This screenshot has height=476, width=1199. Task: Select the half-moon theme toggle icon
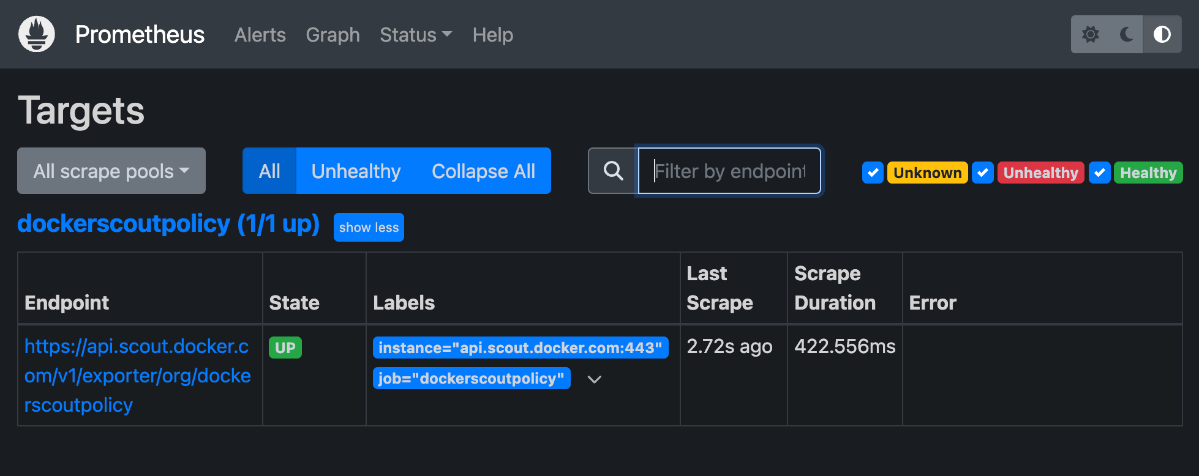pos(1162,34)
